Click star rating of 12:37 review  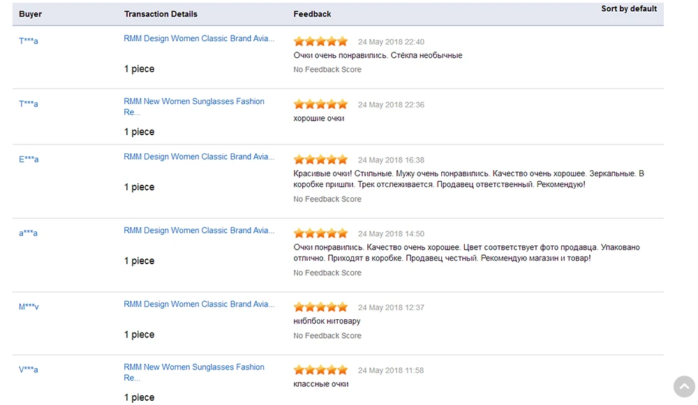(320, 307)
